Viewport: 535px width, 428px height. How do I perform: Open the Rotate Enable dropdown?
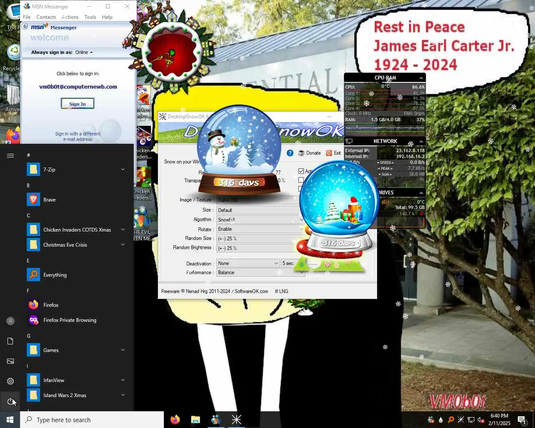pyautogui.click(x=260, y=229)
